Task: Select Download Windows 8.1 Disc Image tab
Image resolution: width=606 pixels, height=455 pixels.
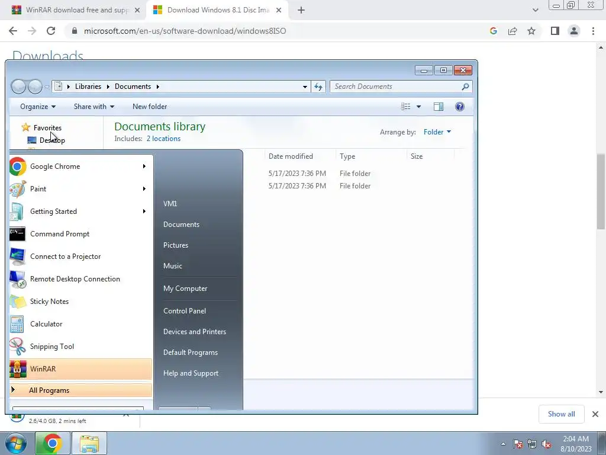Action: (217, 10)
